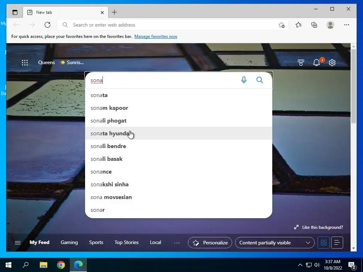
Task: Choose sonakshi sinha suggestion
Action: point(179,184)
